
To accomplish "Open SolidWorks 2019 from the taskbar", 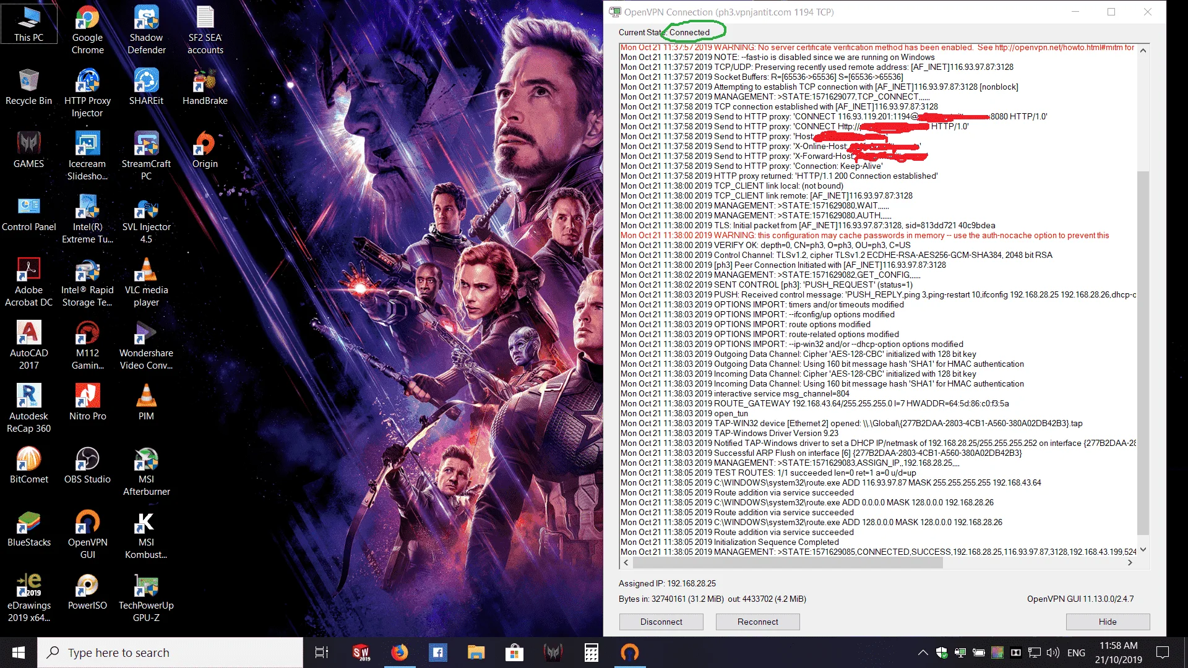I will pyautogui.click(x=361, y=653).
